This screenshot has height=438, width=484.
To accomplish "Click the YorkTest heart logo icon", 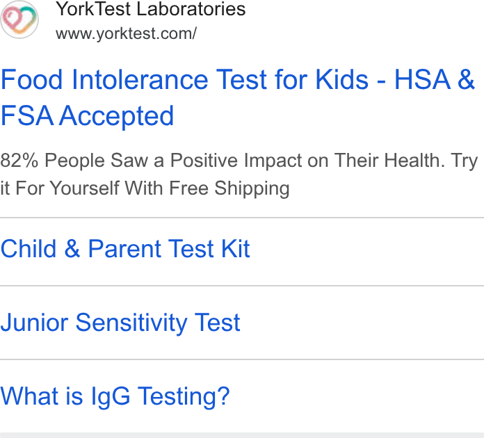I will (19, 19).
